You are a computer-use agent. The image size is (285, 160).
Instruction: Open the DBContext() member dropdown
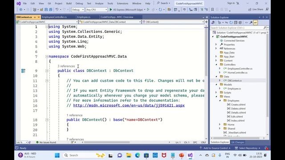click(173, 22)
